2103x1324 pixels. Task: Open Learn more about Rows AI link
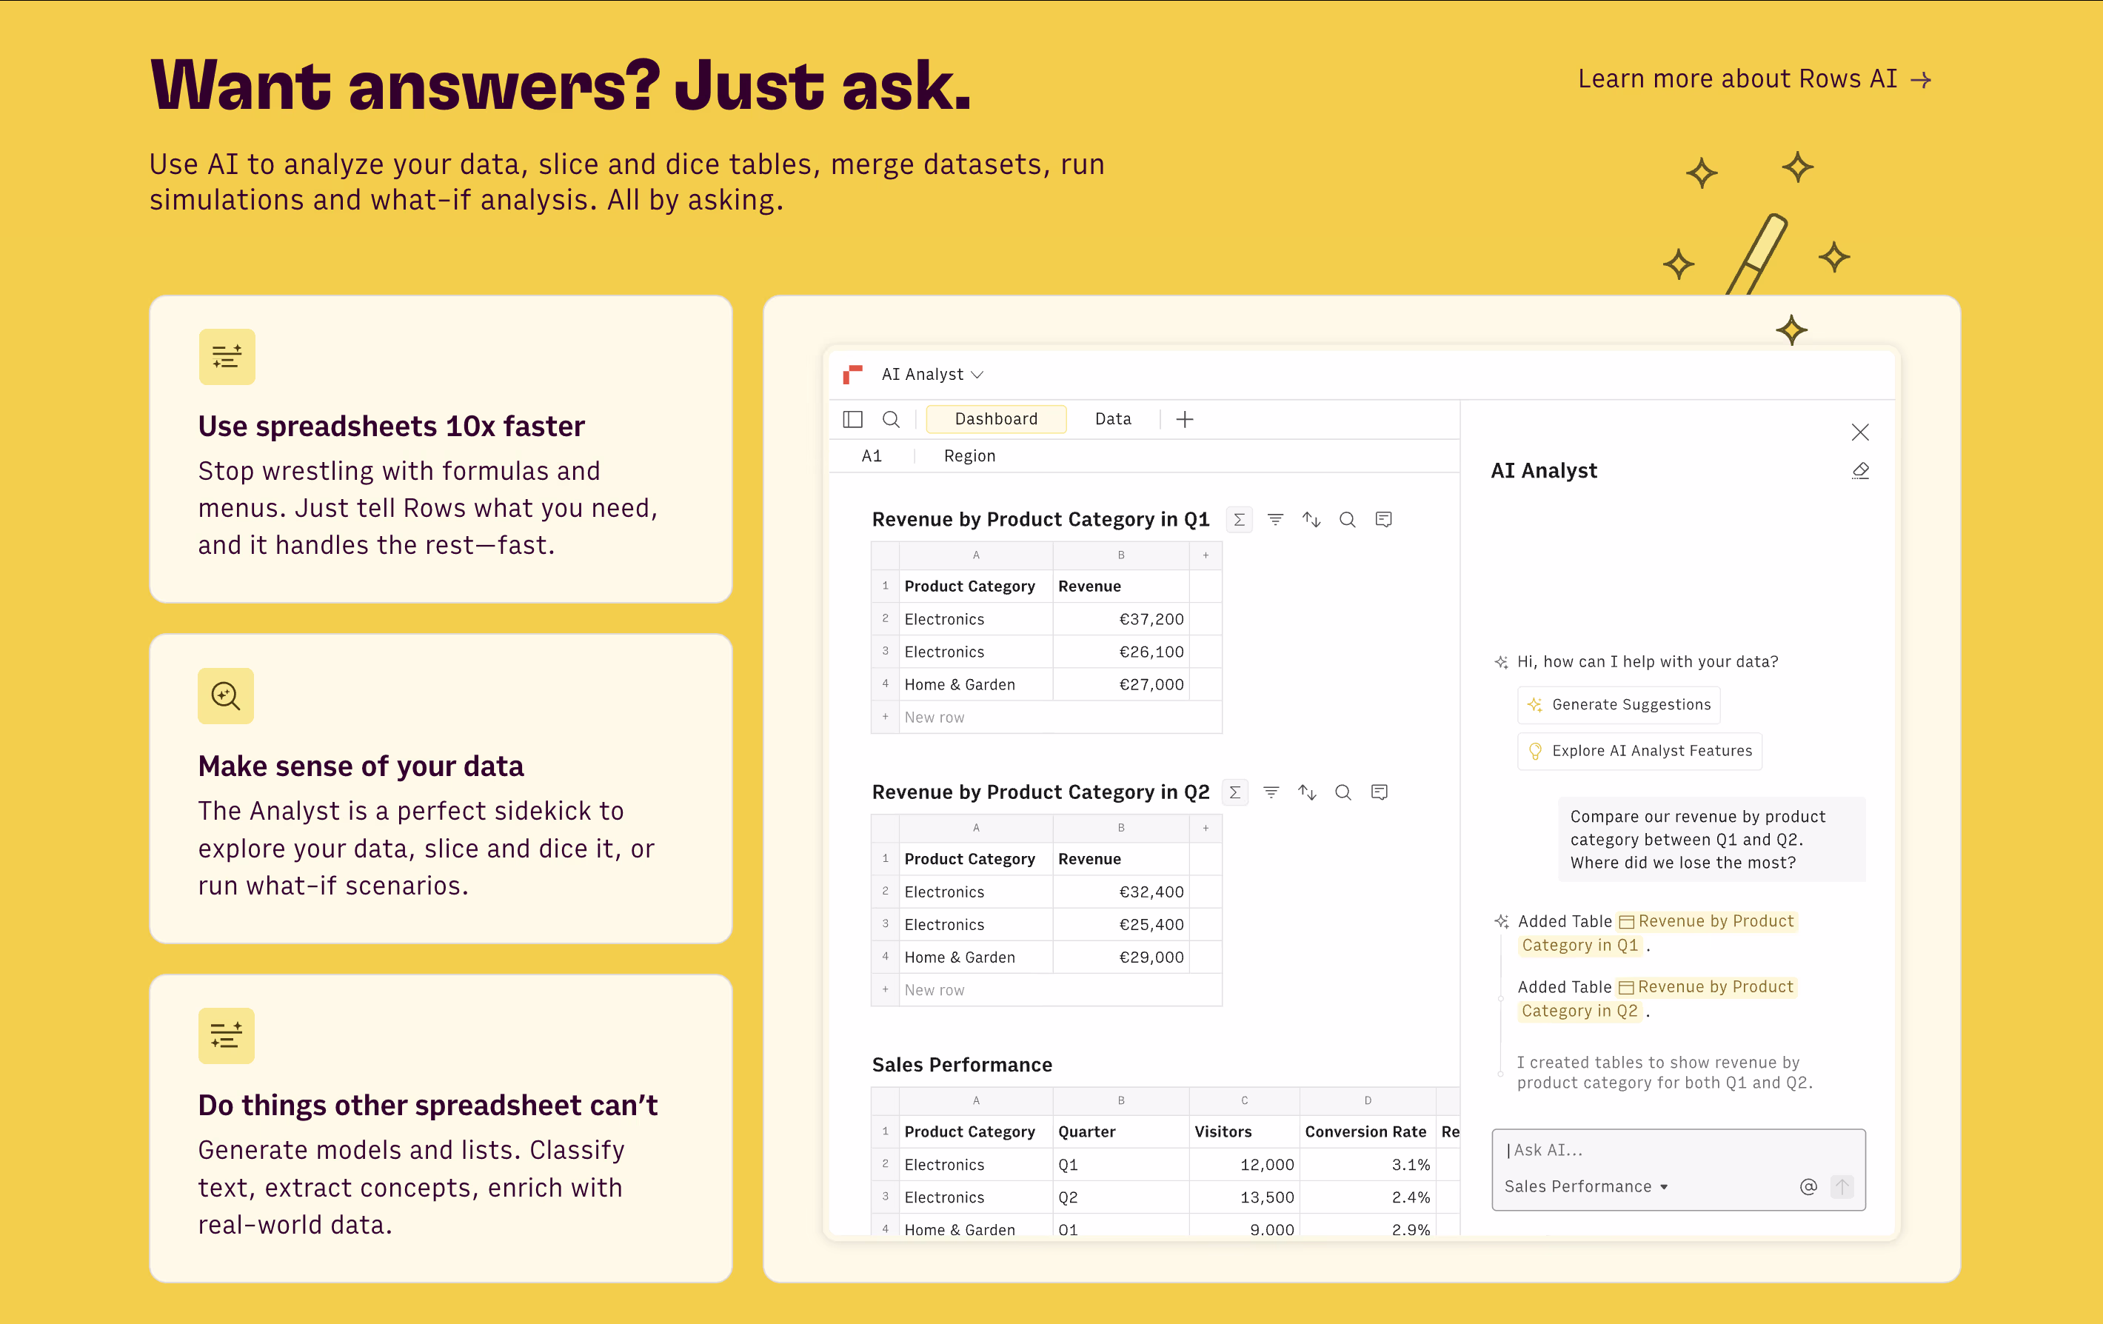pyautogui.click(x=1754, y=79)
